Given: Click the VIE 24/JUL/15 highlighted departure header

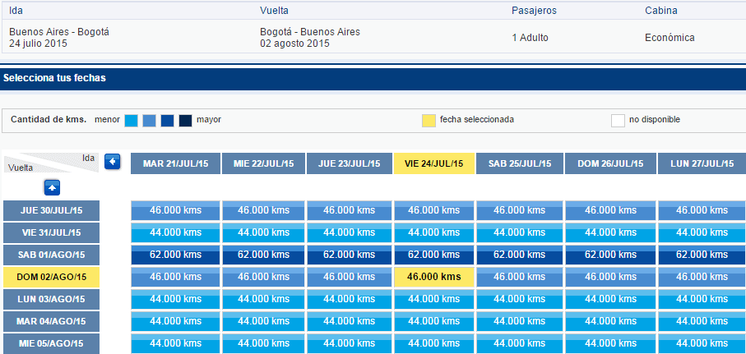Looking at the screenshot, I should [x=434, y=163].
